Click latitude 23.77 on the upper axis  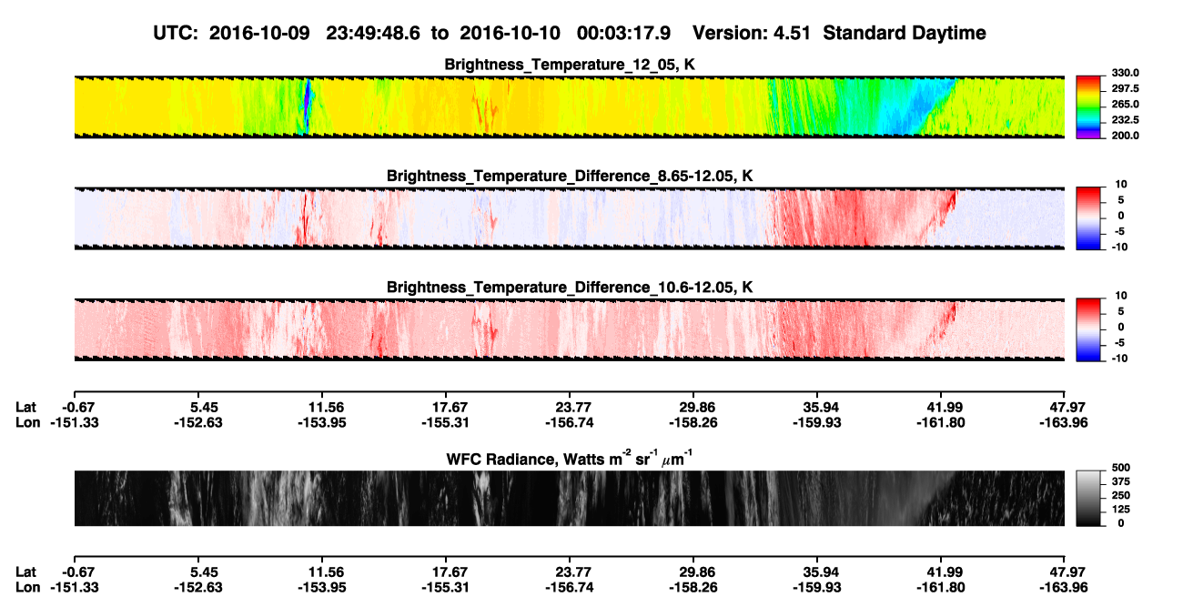point(571,408)
